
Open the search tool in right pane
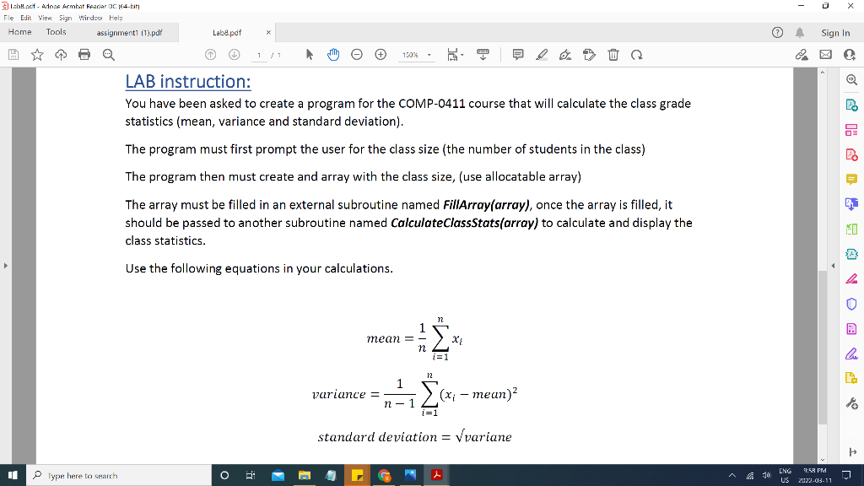click(x=852, y=80)
